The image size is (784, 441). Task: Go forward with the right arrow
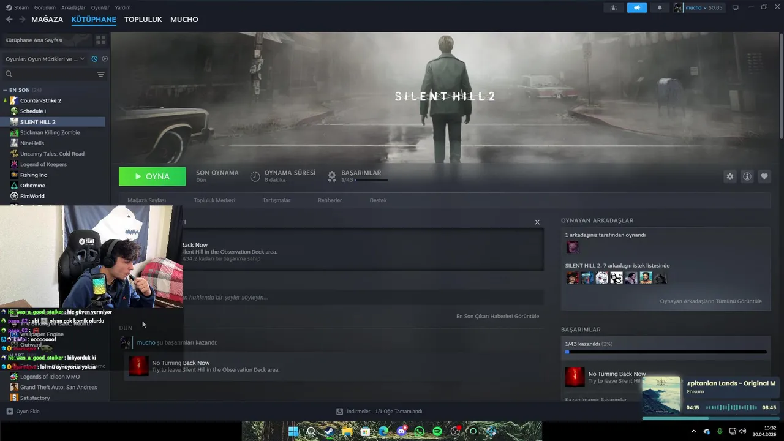[22, 20]
